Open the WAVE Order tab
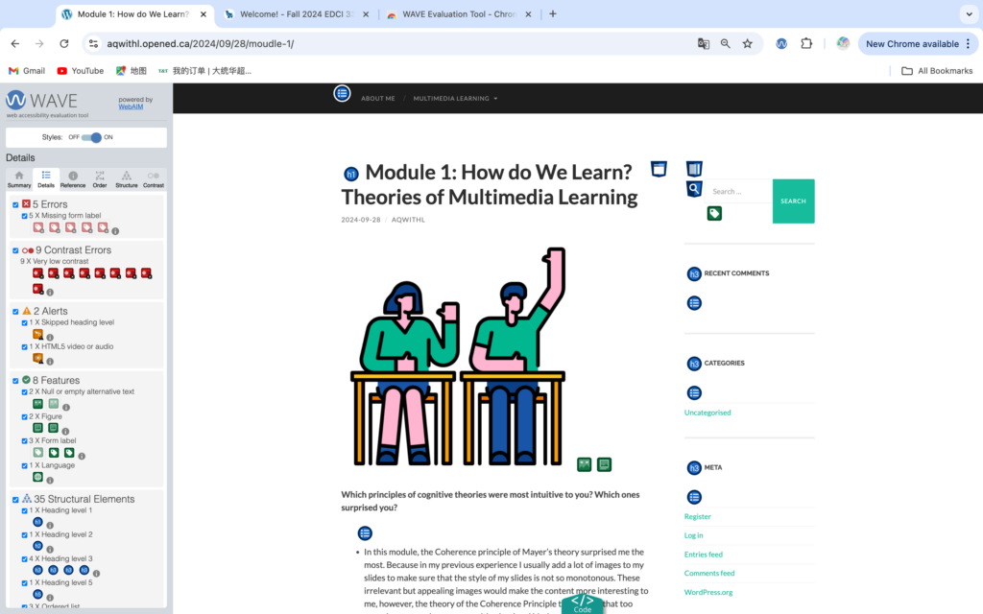 (x=100, y=179)
